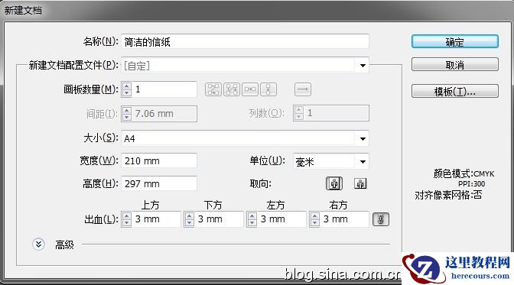
Task: Click the 宽度 width field 210 mm
Action: (159, 161)
